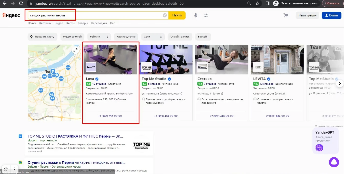This screenshot has width=344, height=174.
Task: Open browser zoom magnifier icon
Action: (249, 4)
